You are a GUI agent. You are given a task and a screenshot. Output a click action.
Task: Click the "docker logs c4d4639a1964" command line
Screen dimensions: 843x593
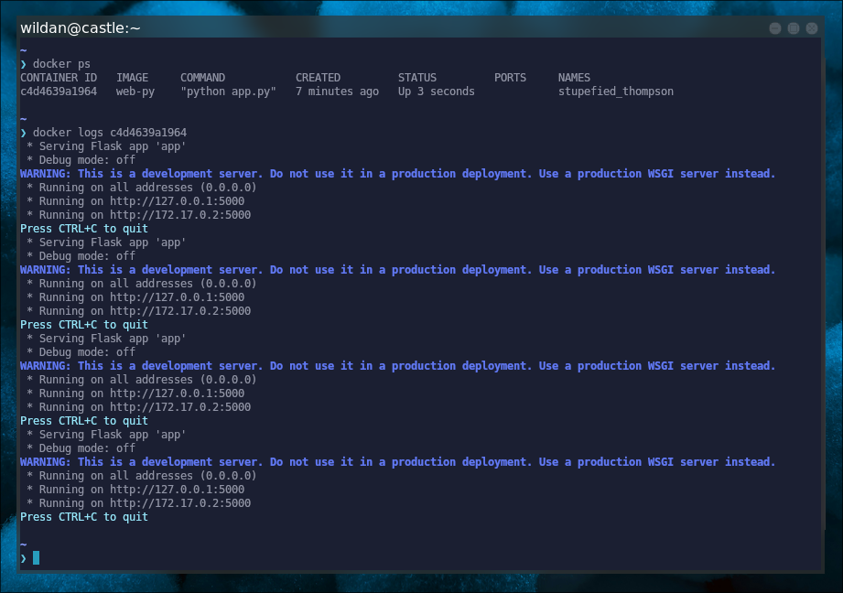110,133
